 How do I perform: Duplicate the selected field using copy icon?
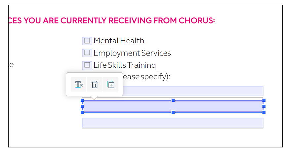pos(110,85)
